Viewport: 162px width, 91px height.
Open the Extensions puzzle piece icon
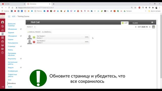pos(153,8)
